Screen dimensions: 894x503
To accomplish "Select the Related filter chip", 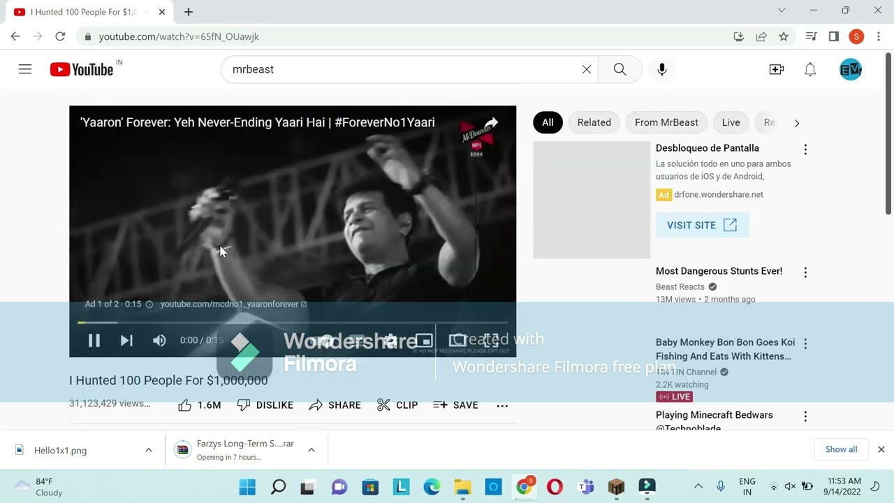I will (594, 122).
